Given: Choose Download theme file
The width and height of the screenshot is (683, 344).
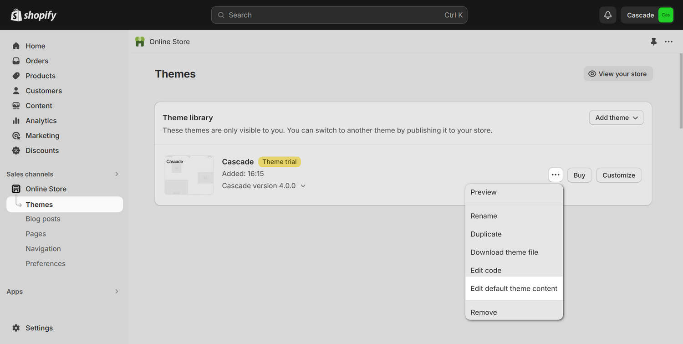Looking at the screenshot, I should [x=514, y=252].
